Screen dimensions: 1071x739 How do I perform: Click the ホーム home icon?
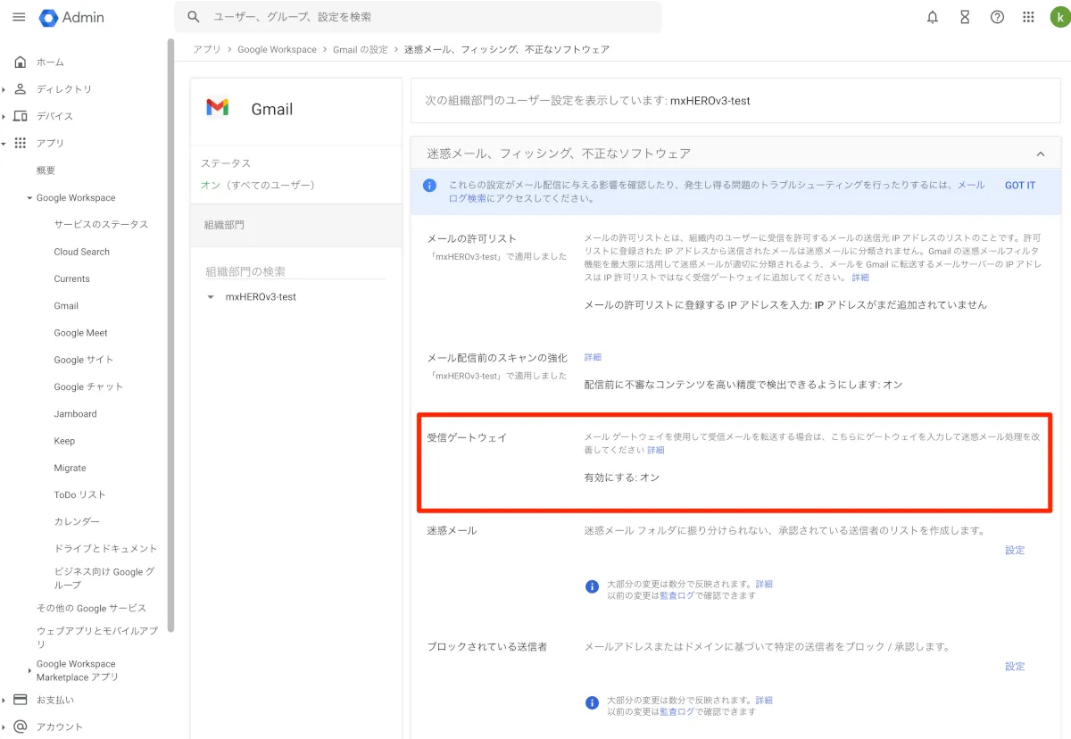click(x=21, y=62)
